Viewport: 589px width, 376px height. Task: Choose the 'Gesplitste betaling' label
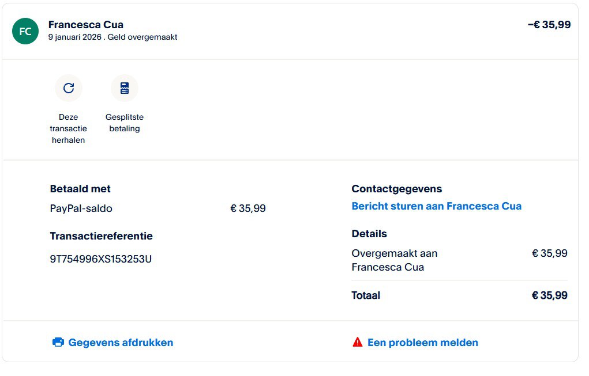point(125,123)
